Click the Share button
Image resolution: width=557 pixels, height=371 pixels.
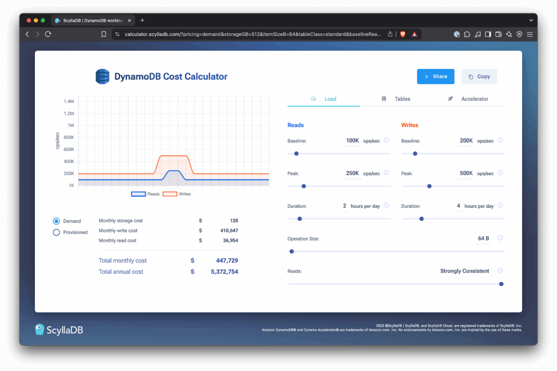[435, 76]
